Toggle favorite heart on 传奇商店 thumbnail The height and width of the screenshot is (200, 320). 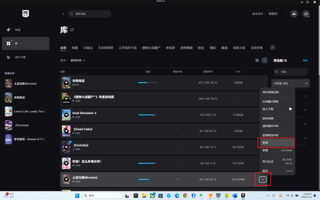(66, 83)
